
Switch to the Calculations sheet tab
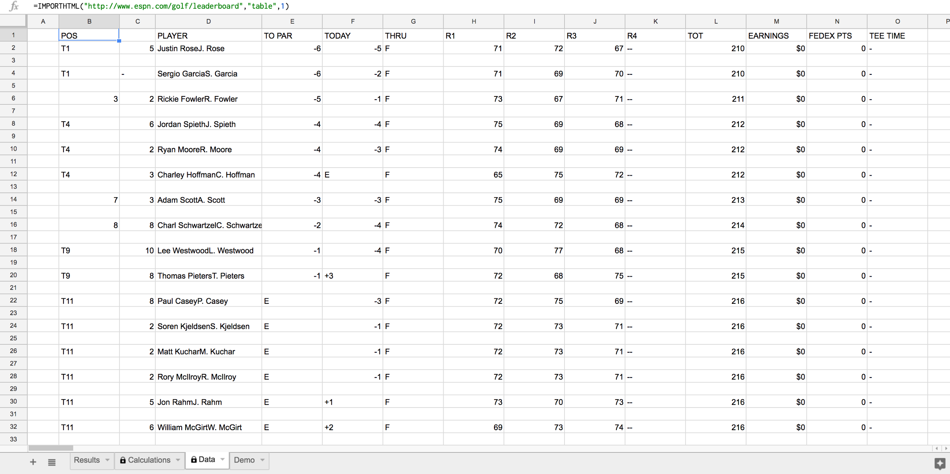149,460
